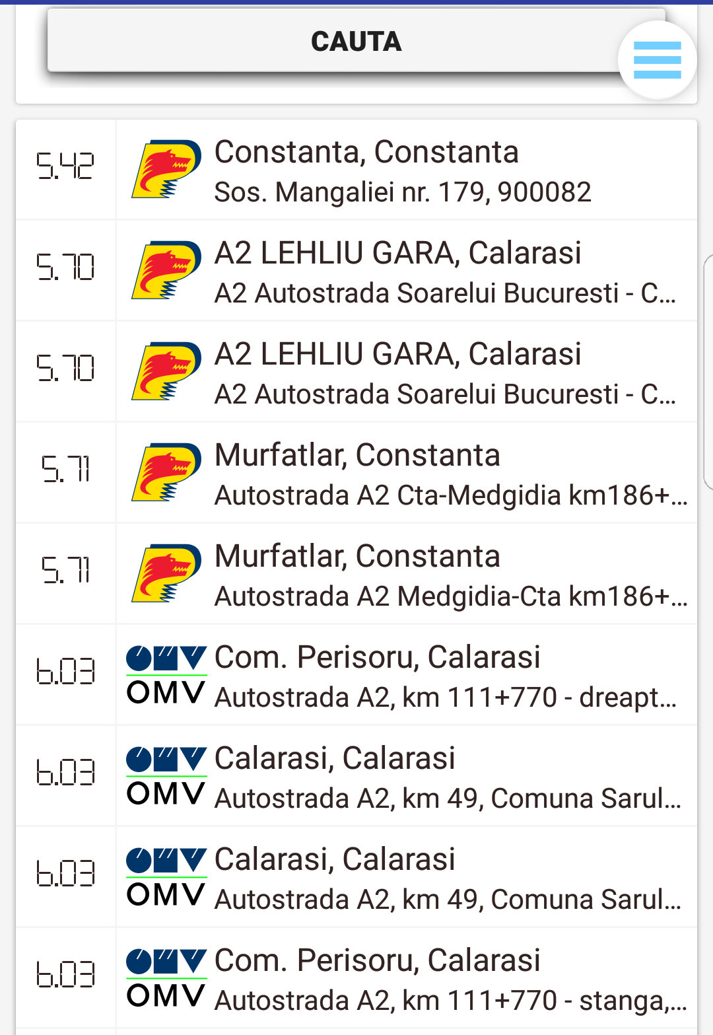
Task: Open second Calarasi, Calarasi km 49 address
Action: click(x=448, y=900)
